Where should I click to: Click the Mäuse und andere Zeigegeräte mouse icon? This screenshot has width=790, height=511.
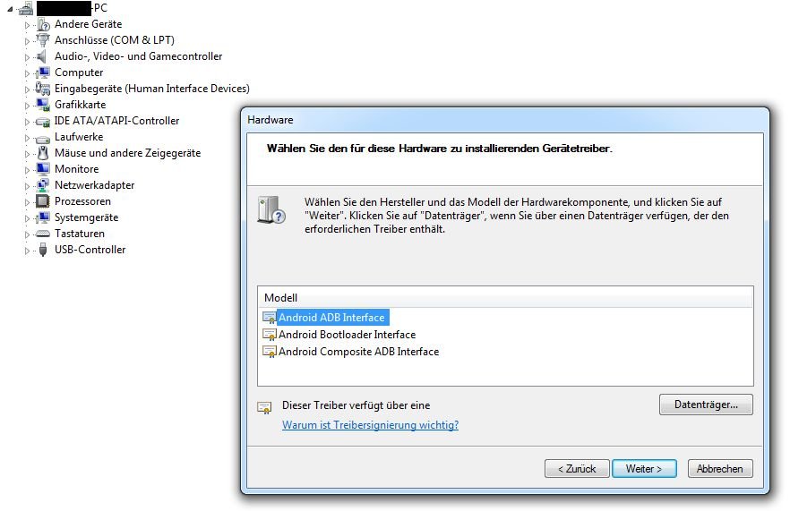tap(43, 153)
